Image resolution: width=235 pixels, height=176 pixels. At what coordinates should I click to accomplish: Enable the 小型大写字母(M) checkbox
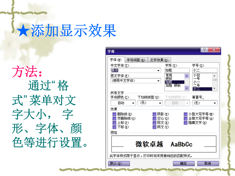(x=186, y=114)
